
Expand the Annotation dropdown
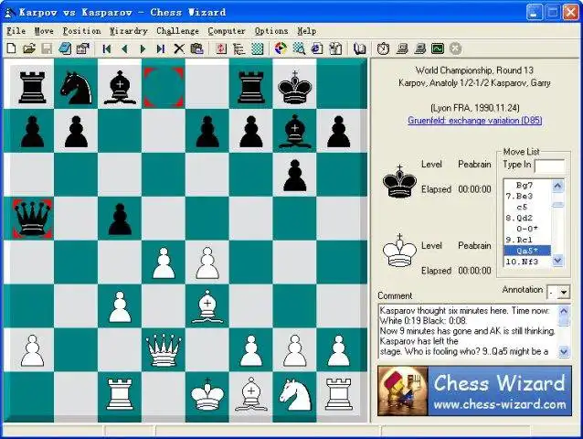coord(564,293)
